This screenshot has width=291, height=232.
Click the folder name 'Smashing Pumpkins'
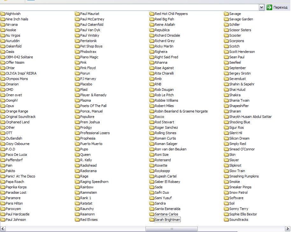244,176
